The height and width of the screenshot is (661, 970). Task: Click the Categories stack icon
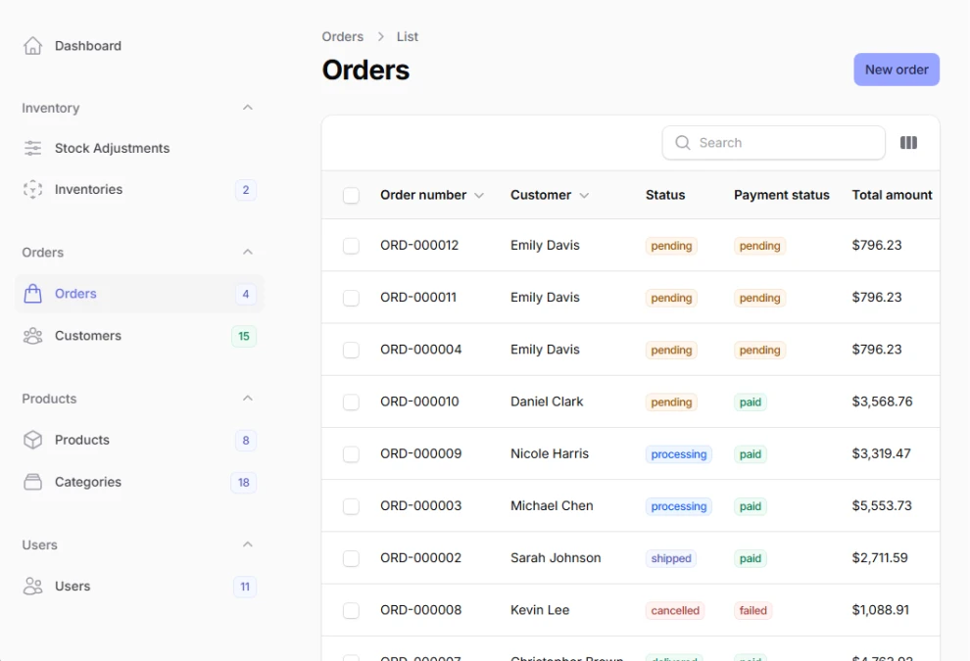pyautogui.click(x=32, y=483)
